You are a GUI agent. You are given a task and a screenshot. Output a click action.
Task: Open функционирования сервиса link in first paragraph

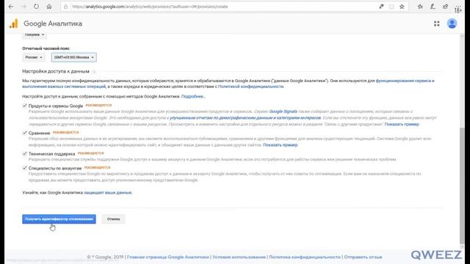405,81
